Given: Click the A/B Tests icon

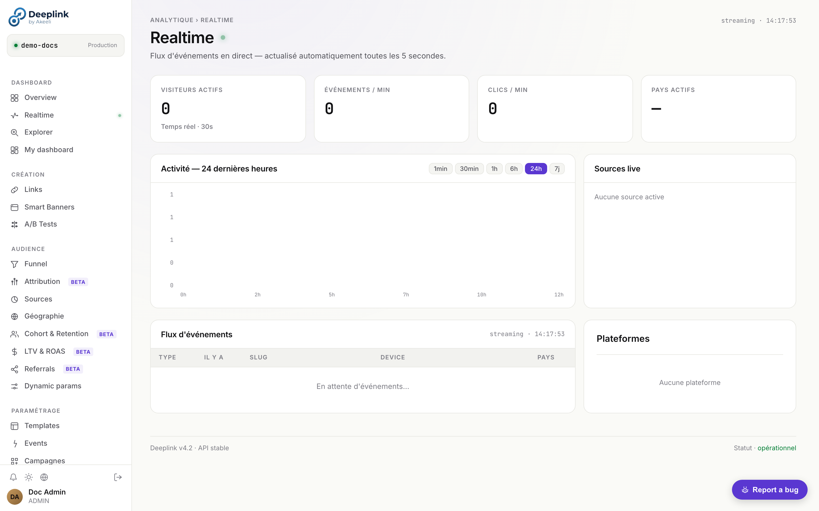Looking at the screenshot, I should coord(14,224).
